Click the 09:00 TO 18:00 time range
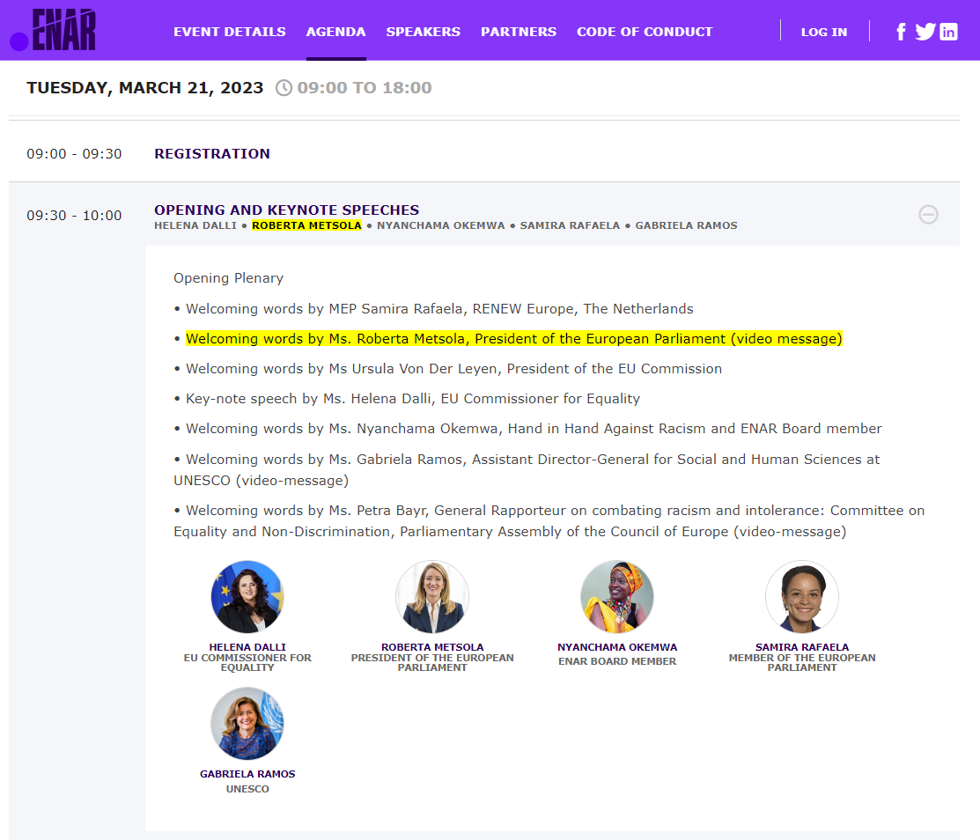The height and width of the screenshot is (840, 980). [x=365, y=88]
